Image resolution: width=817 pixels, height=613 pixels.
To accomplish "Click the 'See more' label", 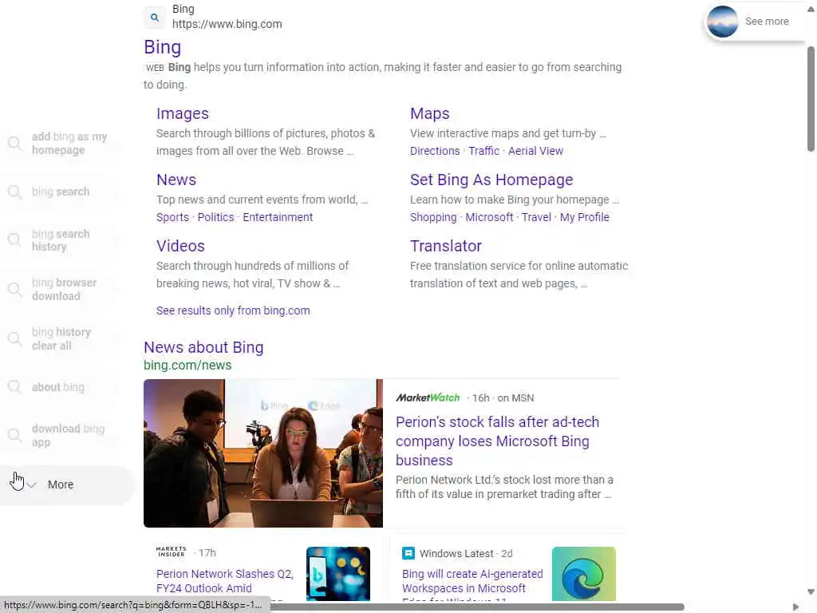I will [767, 22].
